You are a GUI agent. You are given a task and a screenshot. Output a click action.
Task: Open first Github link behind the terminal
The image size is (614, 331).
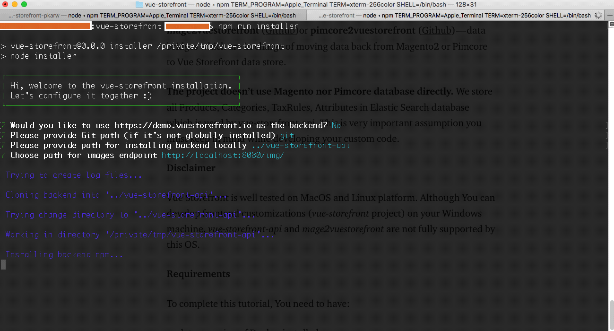click(280, 31)
